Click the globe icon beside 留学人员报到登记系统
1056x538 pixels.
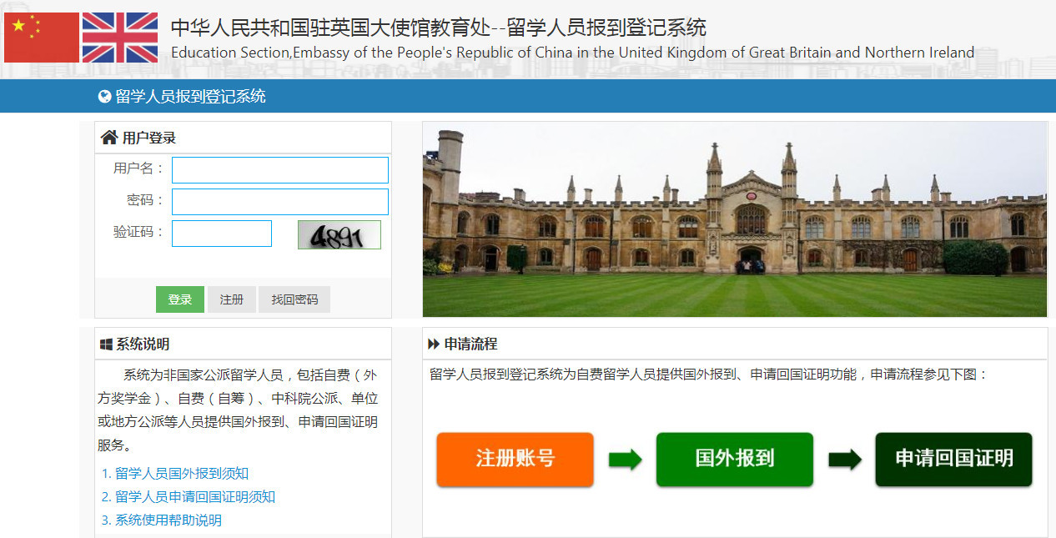104,97
